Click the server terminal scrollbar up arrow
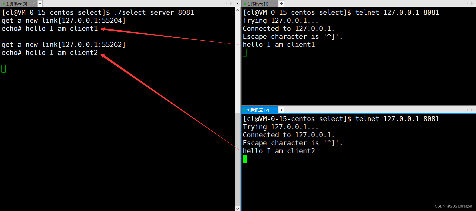476x211 pixels. coord(237,10)
